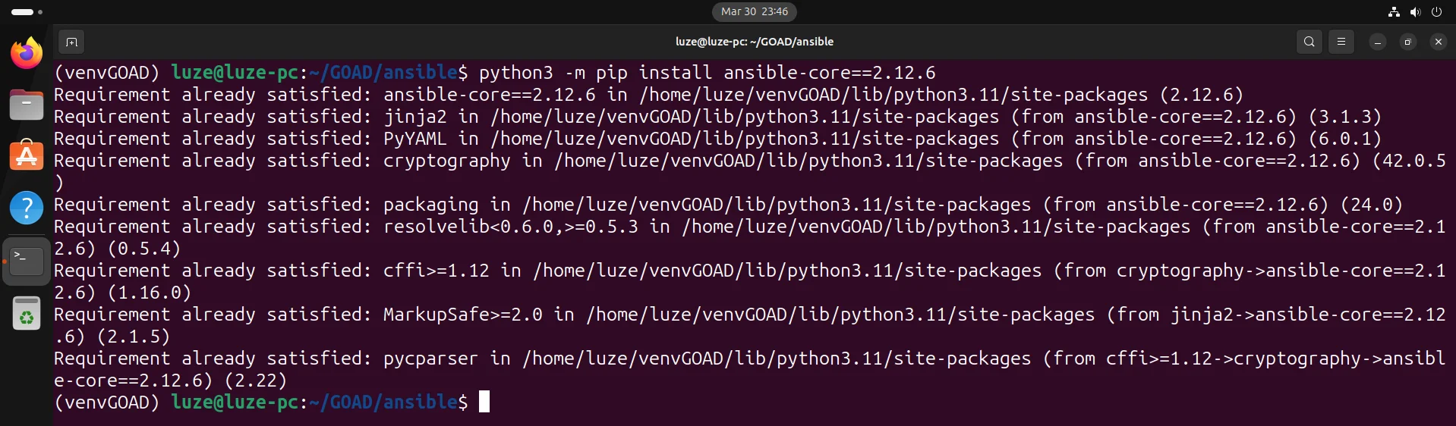Open power menu in top bar
The width and height of the screenshot is (1456, 426).
click(1436, 11)
